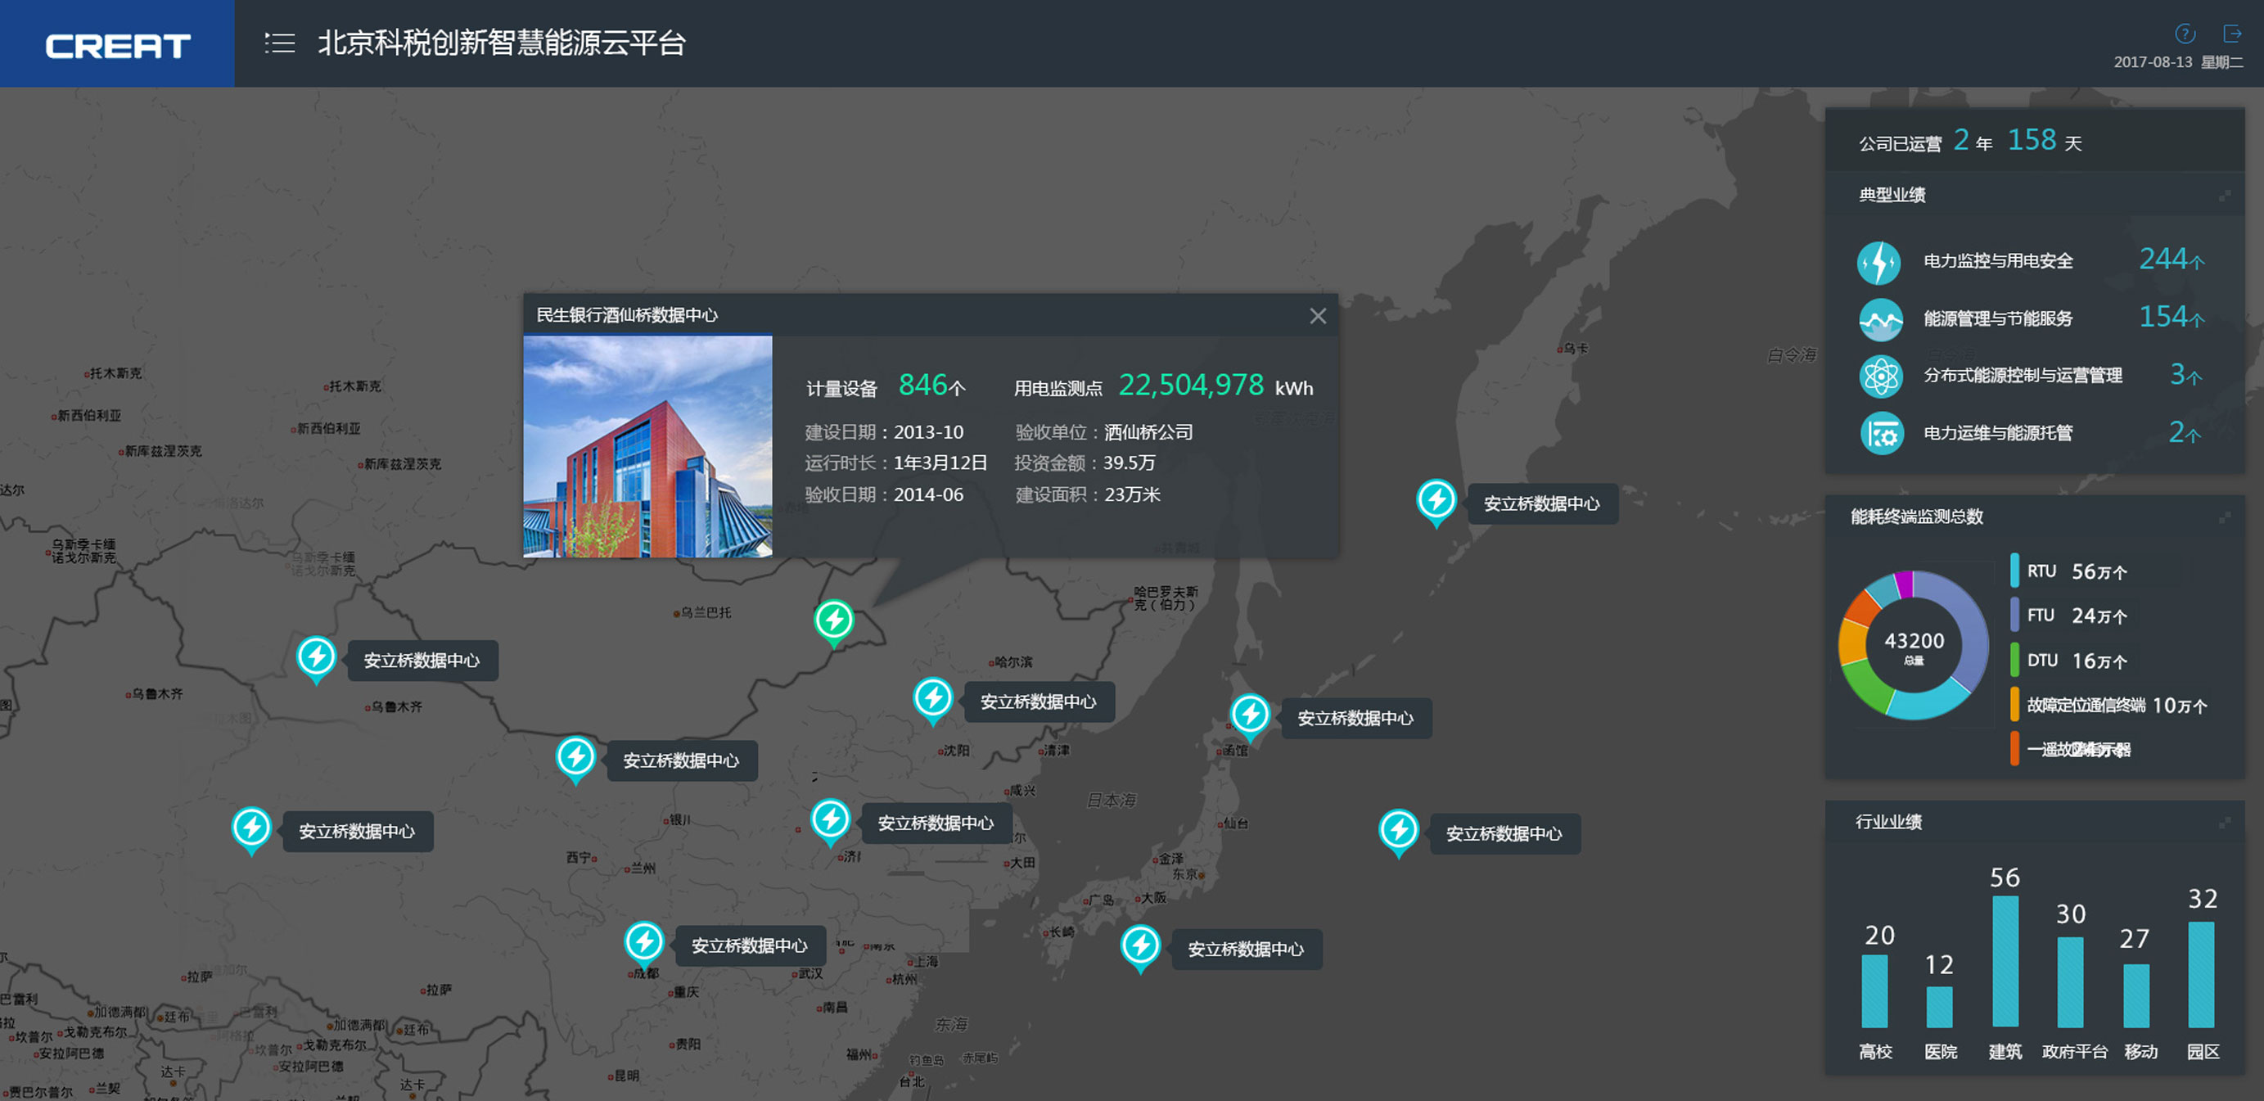Expand the 行业业绩 panel
This screenshot has height=1101, width=2264.
pyautogui.click(x=2224, y=823)
